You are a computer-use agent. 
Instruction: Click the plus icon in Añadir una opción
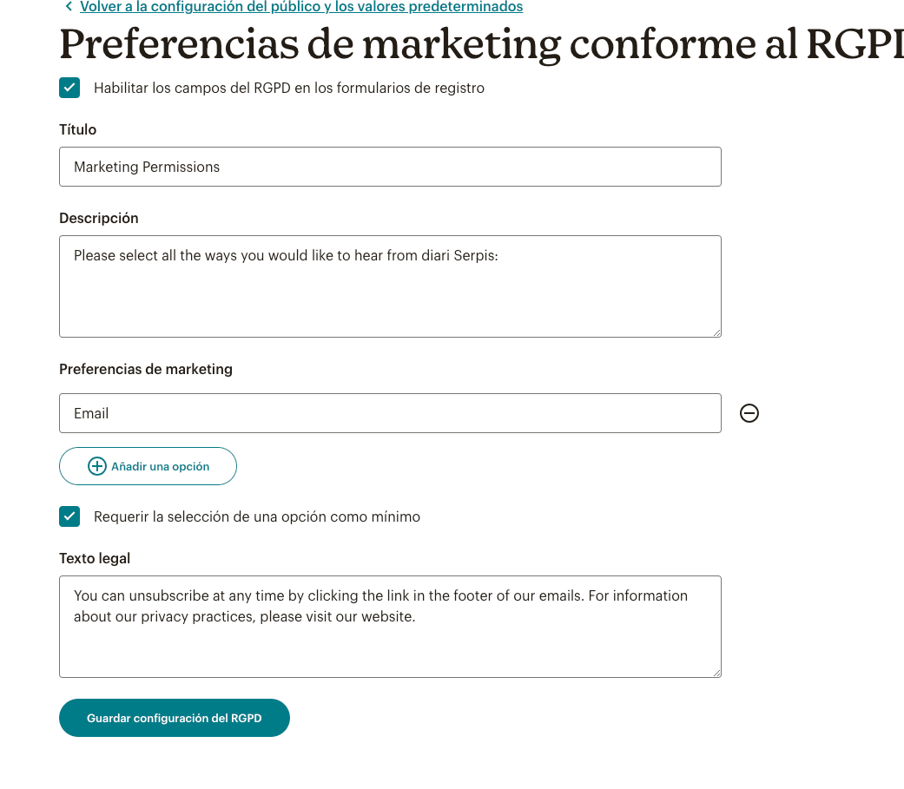tap(97, 466)
